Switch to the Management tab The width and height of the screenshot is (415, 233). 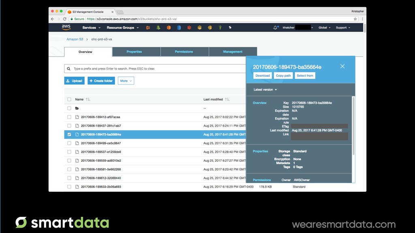click(233, 52)
